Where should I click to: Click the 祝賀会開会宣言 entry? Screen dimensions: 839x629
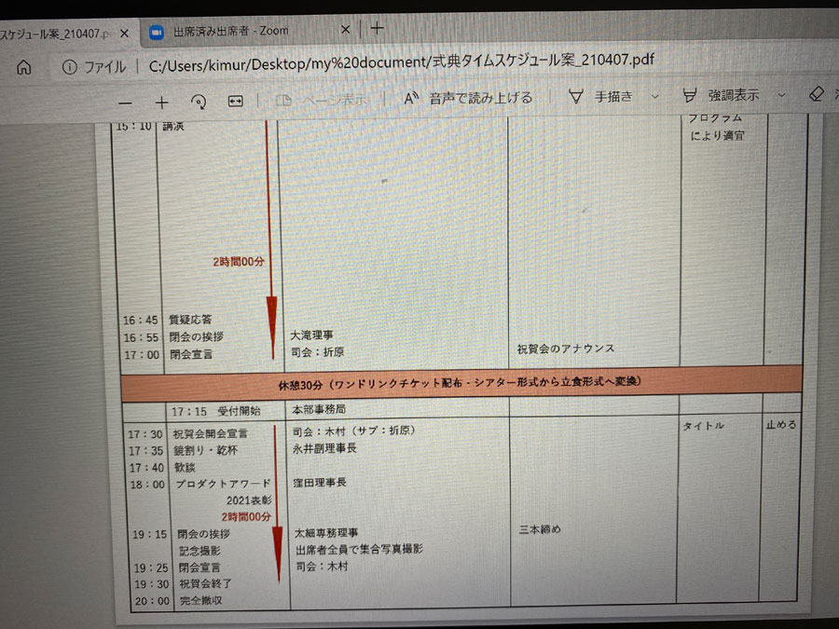(211, 433)
